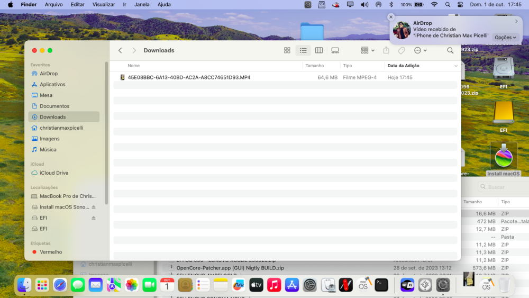
Task: Select the 45E08BBC...MP4 file
Action: [x=286, y=77]
